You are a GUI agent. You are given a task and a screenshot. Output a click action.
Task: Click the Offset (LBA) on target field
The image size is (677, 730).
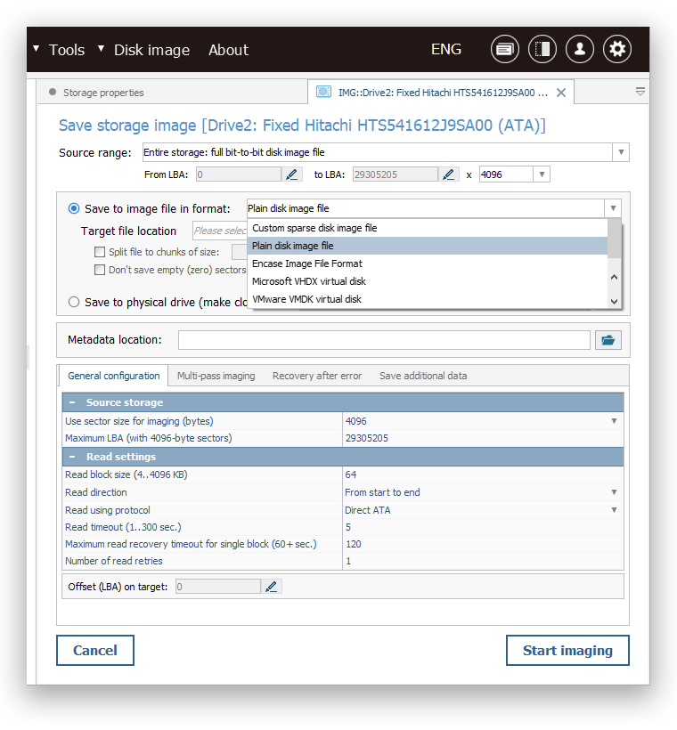coord(218,587)
